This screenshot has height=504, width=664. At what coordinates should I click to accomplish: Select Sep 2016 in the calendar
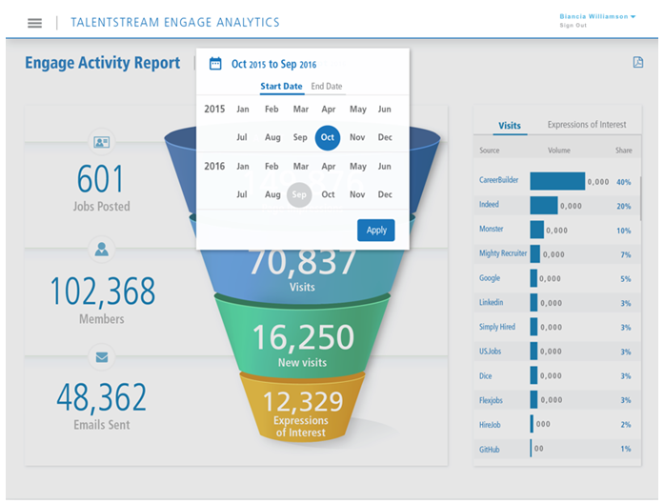[299, 194]
